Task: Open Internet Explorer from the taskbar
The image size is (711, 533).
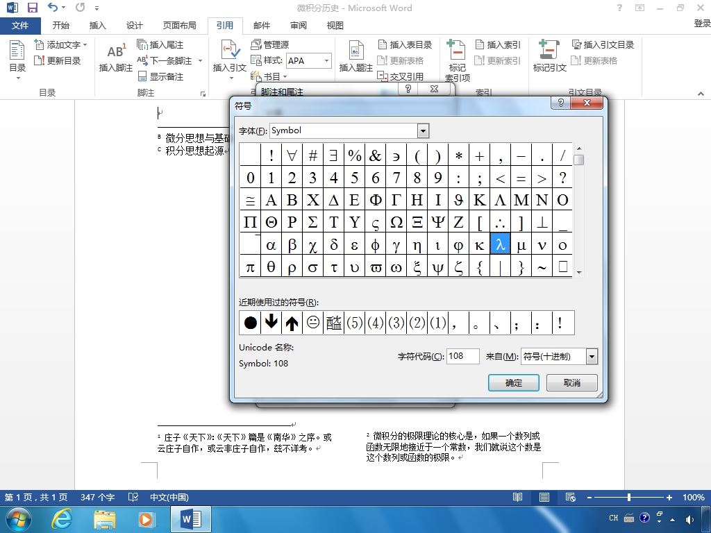Action: click(x=61, y=519)
